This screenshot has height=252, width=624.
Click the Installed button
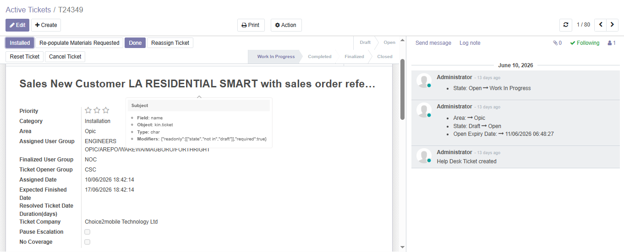tap(20, 43)
